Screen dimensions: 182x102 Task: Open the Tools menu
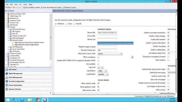tap(25, 5)
